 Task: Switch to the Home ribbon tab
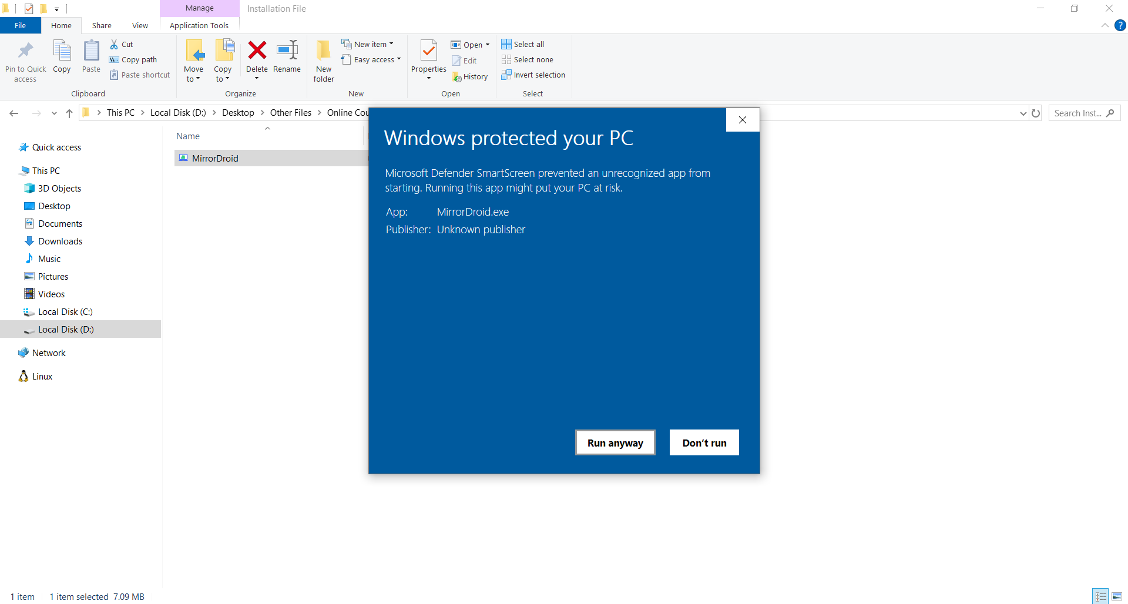[61, 25]
